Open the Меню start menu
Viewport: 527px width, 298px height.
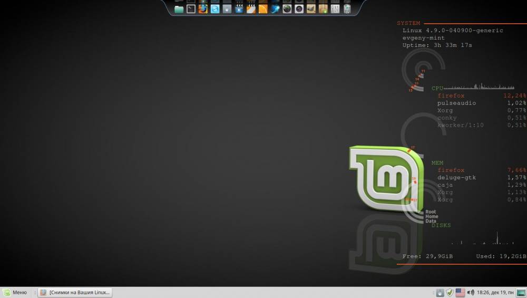click(15, 292)
